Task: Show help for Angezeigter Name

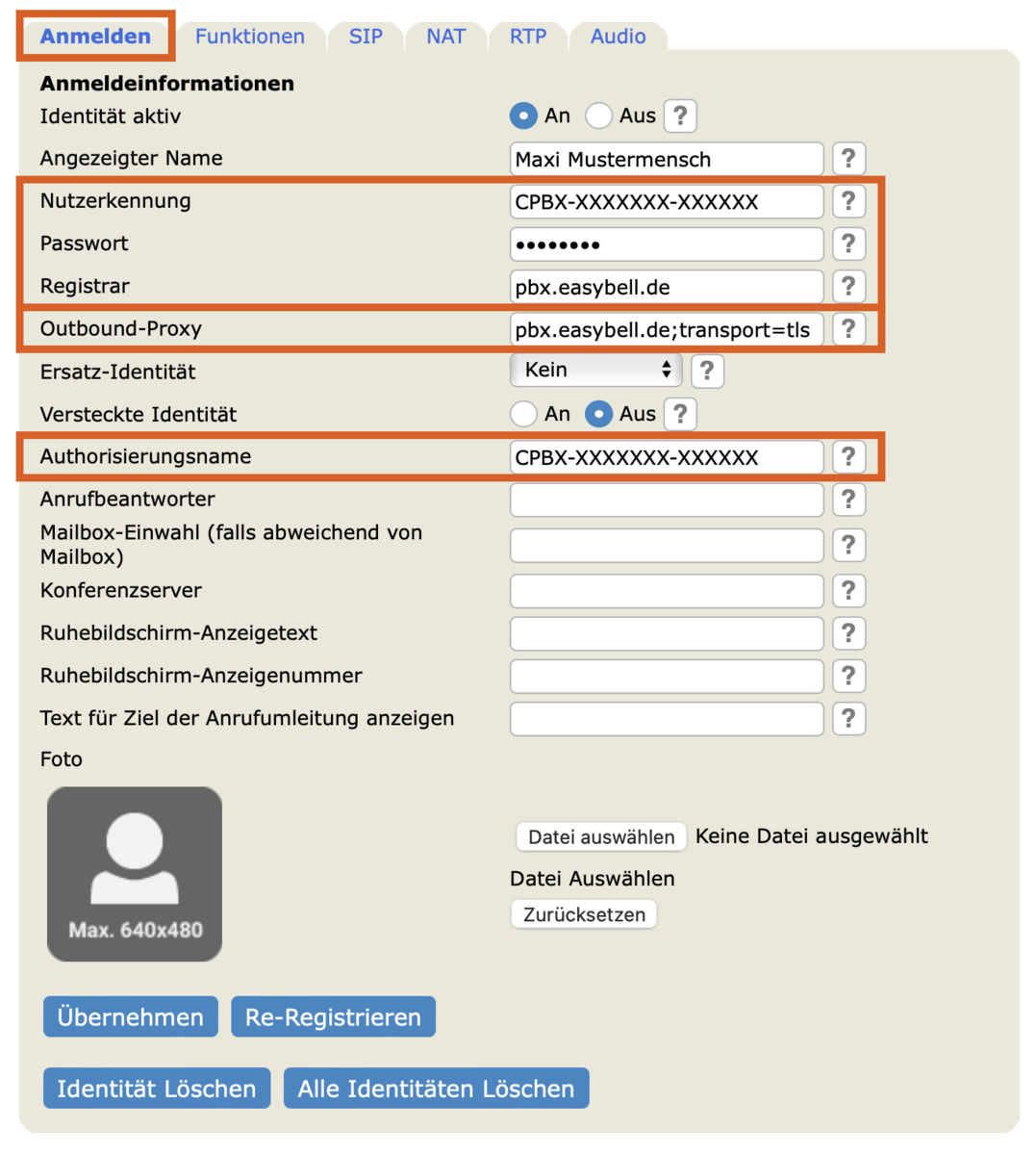Action: click(x=848, y=159)
